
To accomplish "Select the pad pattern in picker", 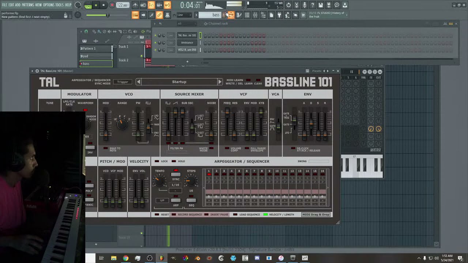I will tap(96, 56).
